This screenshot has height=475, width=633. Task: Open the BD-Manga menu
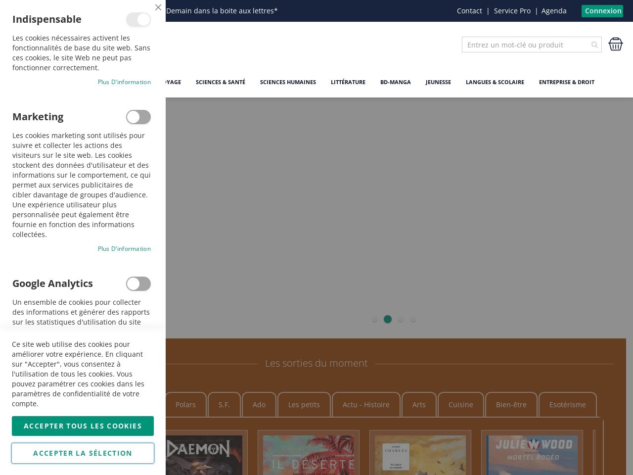396,82
